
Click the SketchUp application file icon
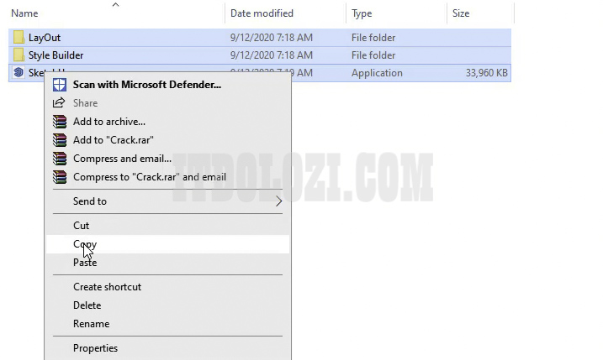(19, 73)
